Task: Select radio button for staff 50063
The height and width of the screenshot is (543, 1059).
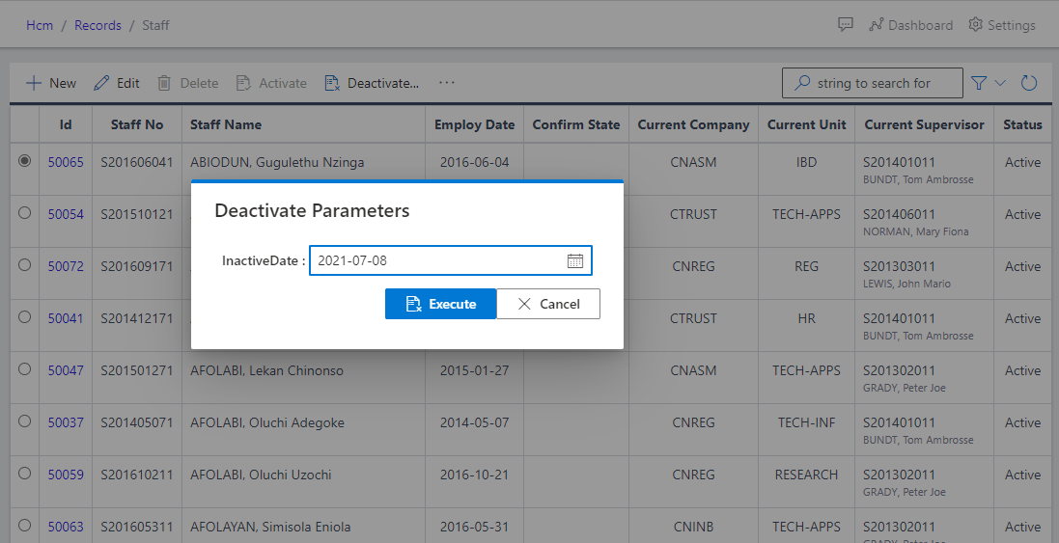Action: click(24, 525)
